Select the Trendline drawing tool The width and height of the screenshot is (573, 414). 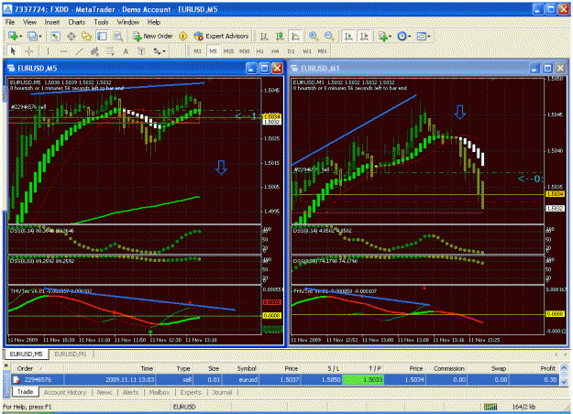point(79,51)
